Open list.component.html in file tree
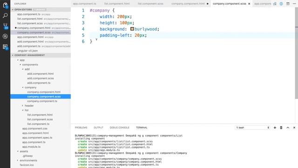Screen dimensions: 298x168 coord(40,115)
